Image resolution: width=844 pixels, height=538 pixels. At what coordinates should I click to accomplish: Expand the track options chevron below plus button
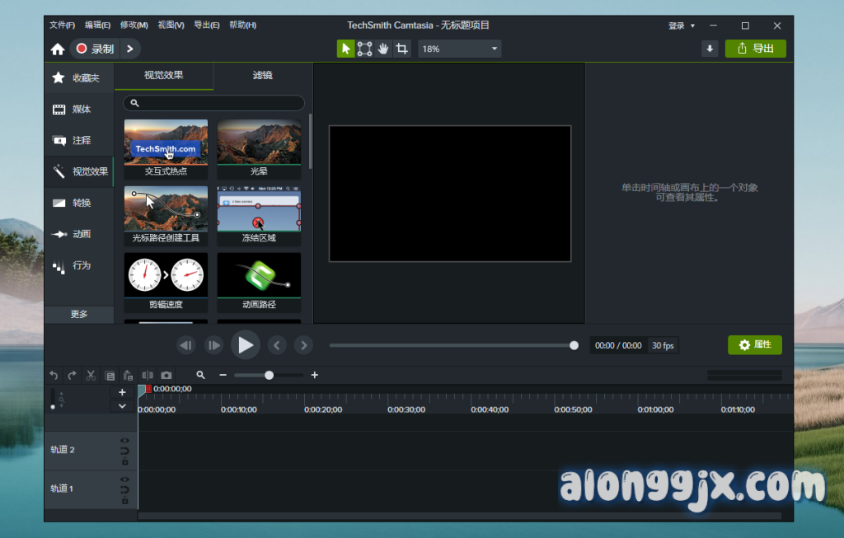coord(122,405)
